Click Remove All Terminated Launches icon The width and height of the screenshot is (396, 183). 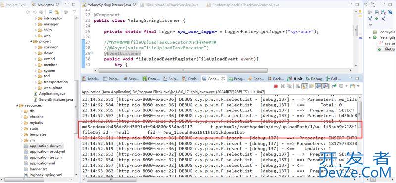(x=290, y=86)
